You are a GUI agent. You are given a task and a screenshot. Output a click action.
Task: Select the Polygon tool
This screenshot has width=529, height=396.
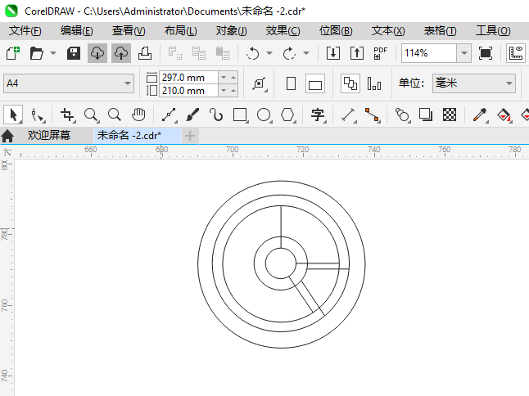coord(288,115)
